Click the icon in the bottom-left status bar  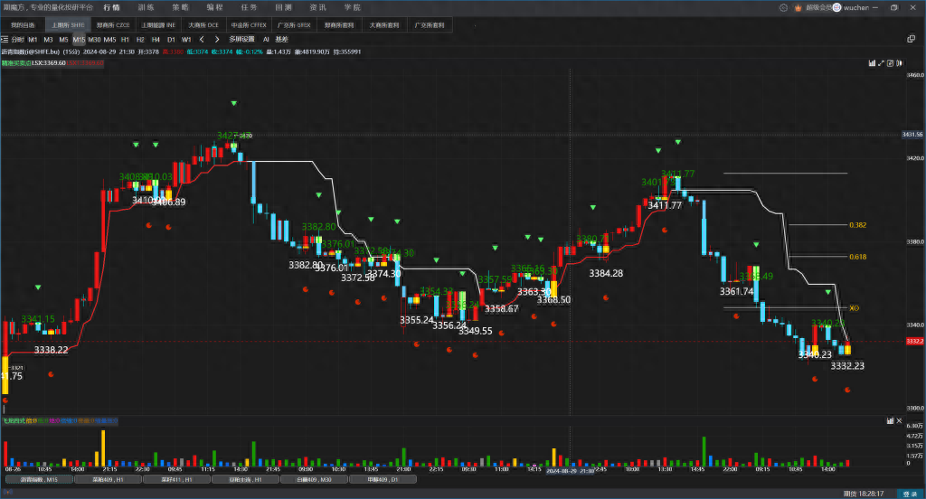pos(8,492)
